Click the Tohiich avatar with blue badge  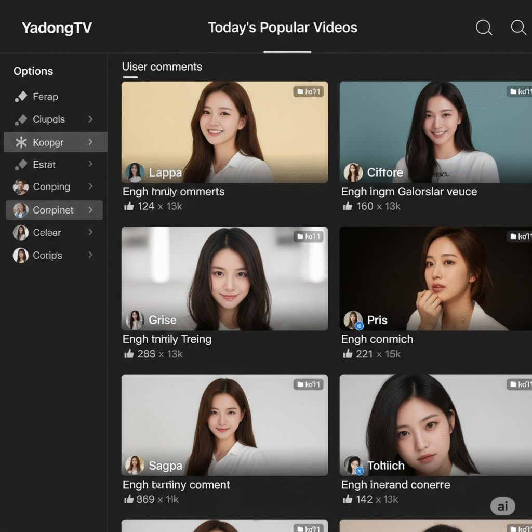[353, 465]
